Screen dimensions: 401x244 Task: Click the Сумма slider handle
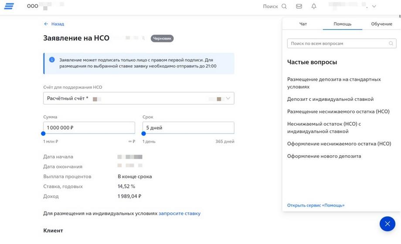tap(43, 134)
